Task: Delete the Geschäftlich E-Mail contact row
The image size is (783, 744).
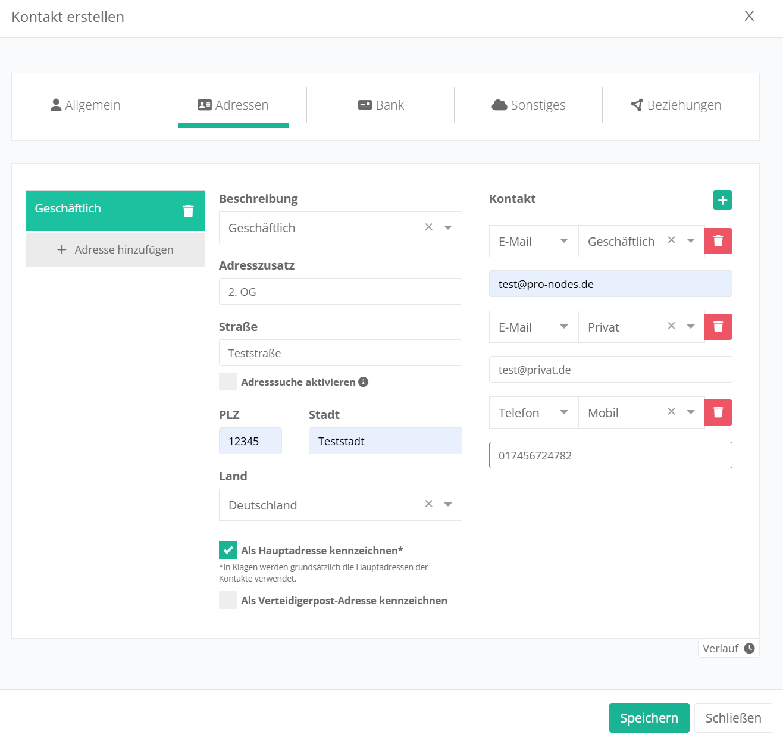Action: point(718,241)
